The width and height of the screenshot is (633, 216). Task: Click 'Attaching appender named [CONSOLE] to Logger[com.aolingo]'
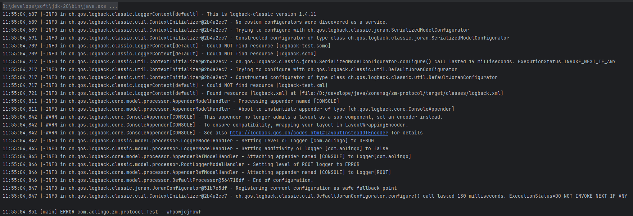[x=329, y=156]
